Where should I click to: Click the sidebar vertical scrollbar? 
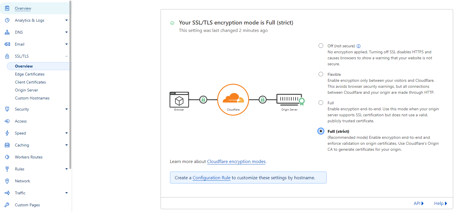coord(70,85)
